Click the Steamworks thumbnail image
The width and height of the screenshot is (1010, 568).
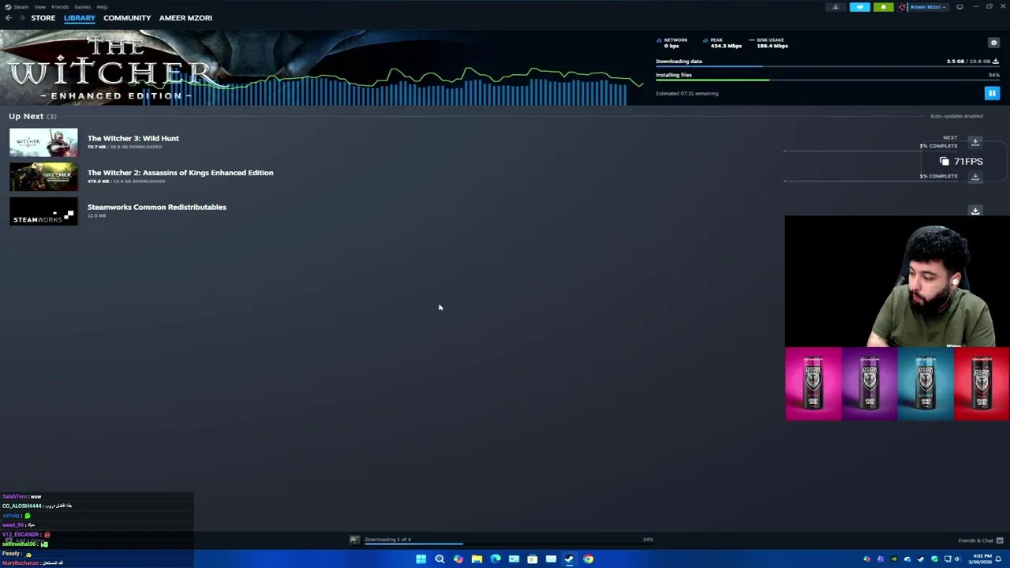pyautogui.click(x=43, y=211)
